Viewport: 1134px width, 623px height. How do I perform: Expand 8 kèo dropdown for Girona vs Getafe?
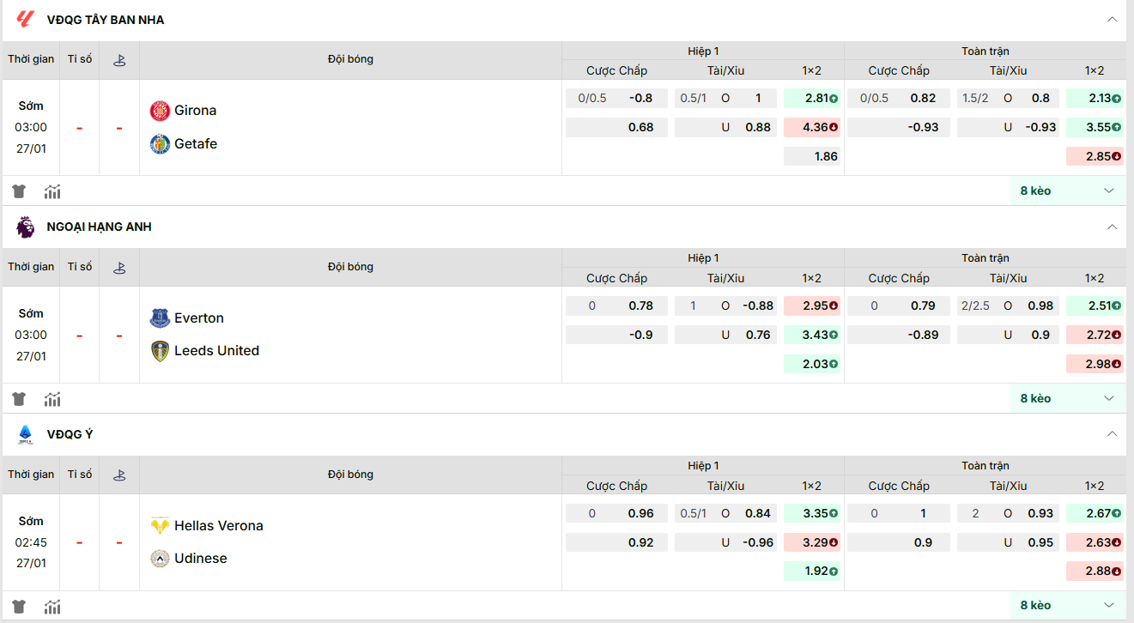(x=1068, y=191)
